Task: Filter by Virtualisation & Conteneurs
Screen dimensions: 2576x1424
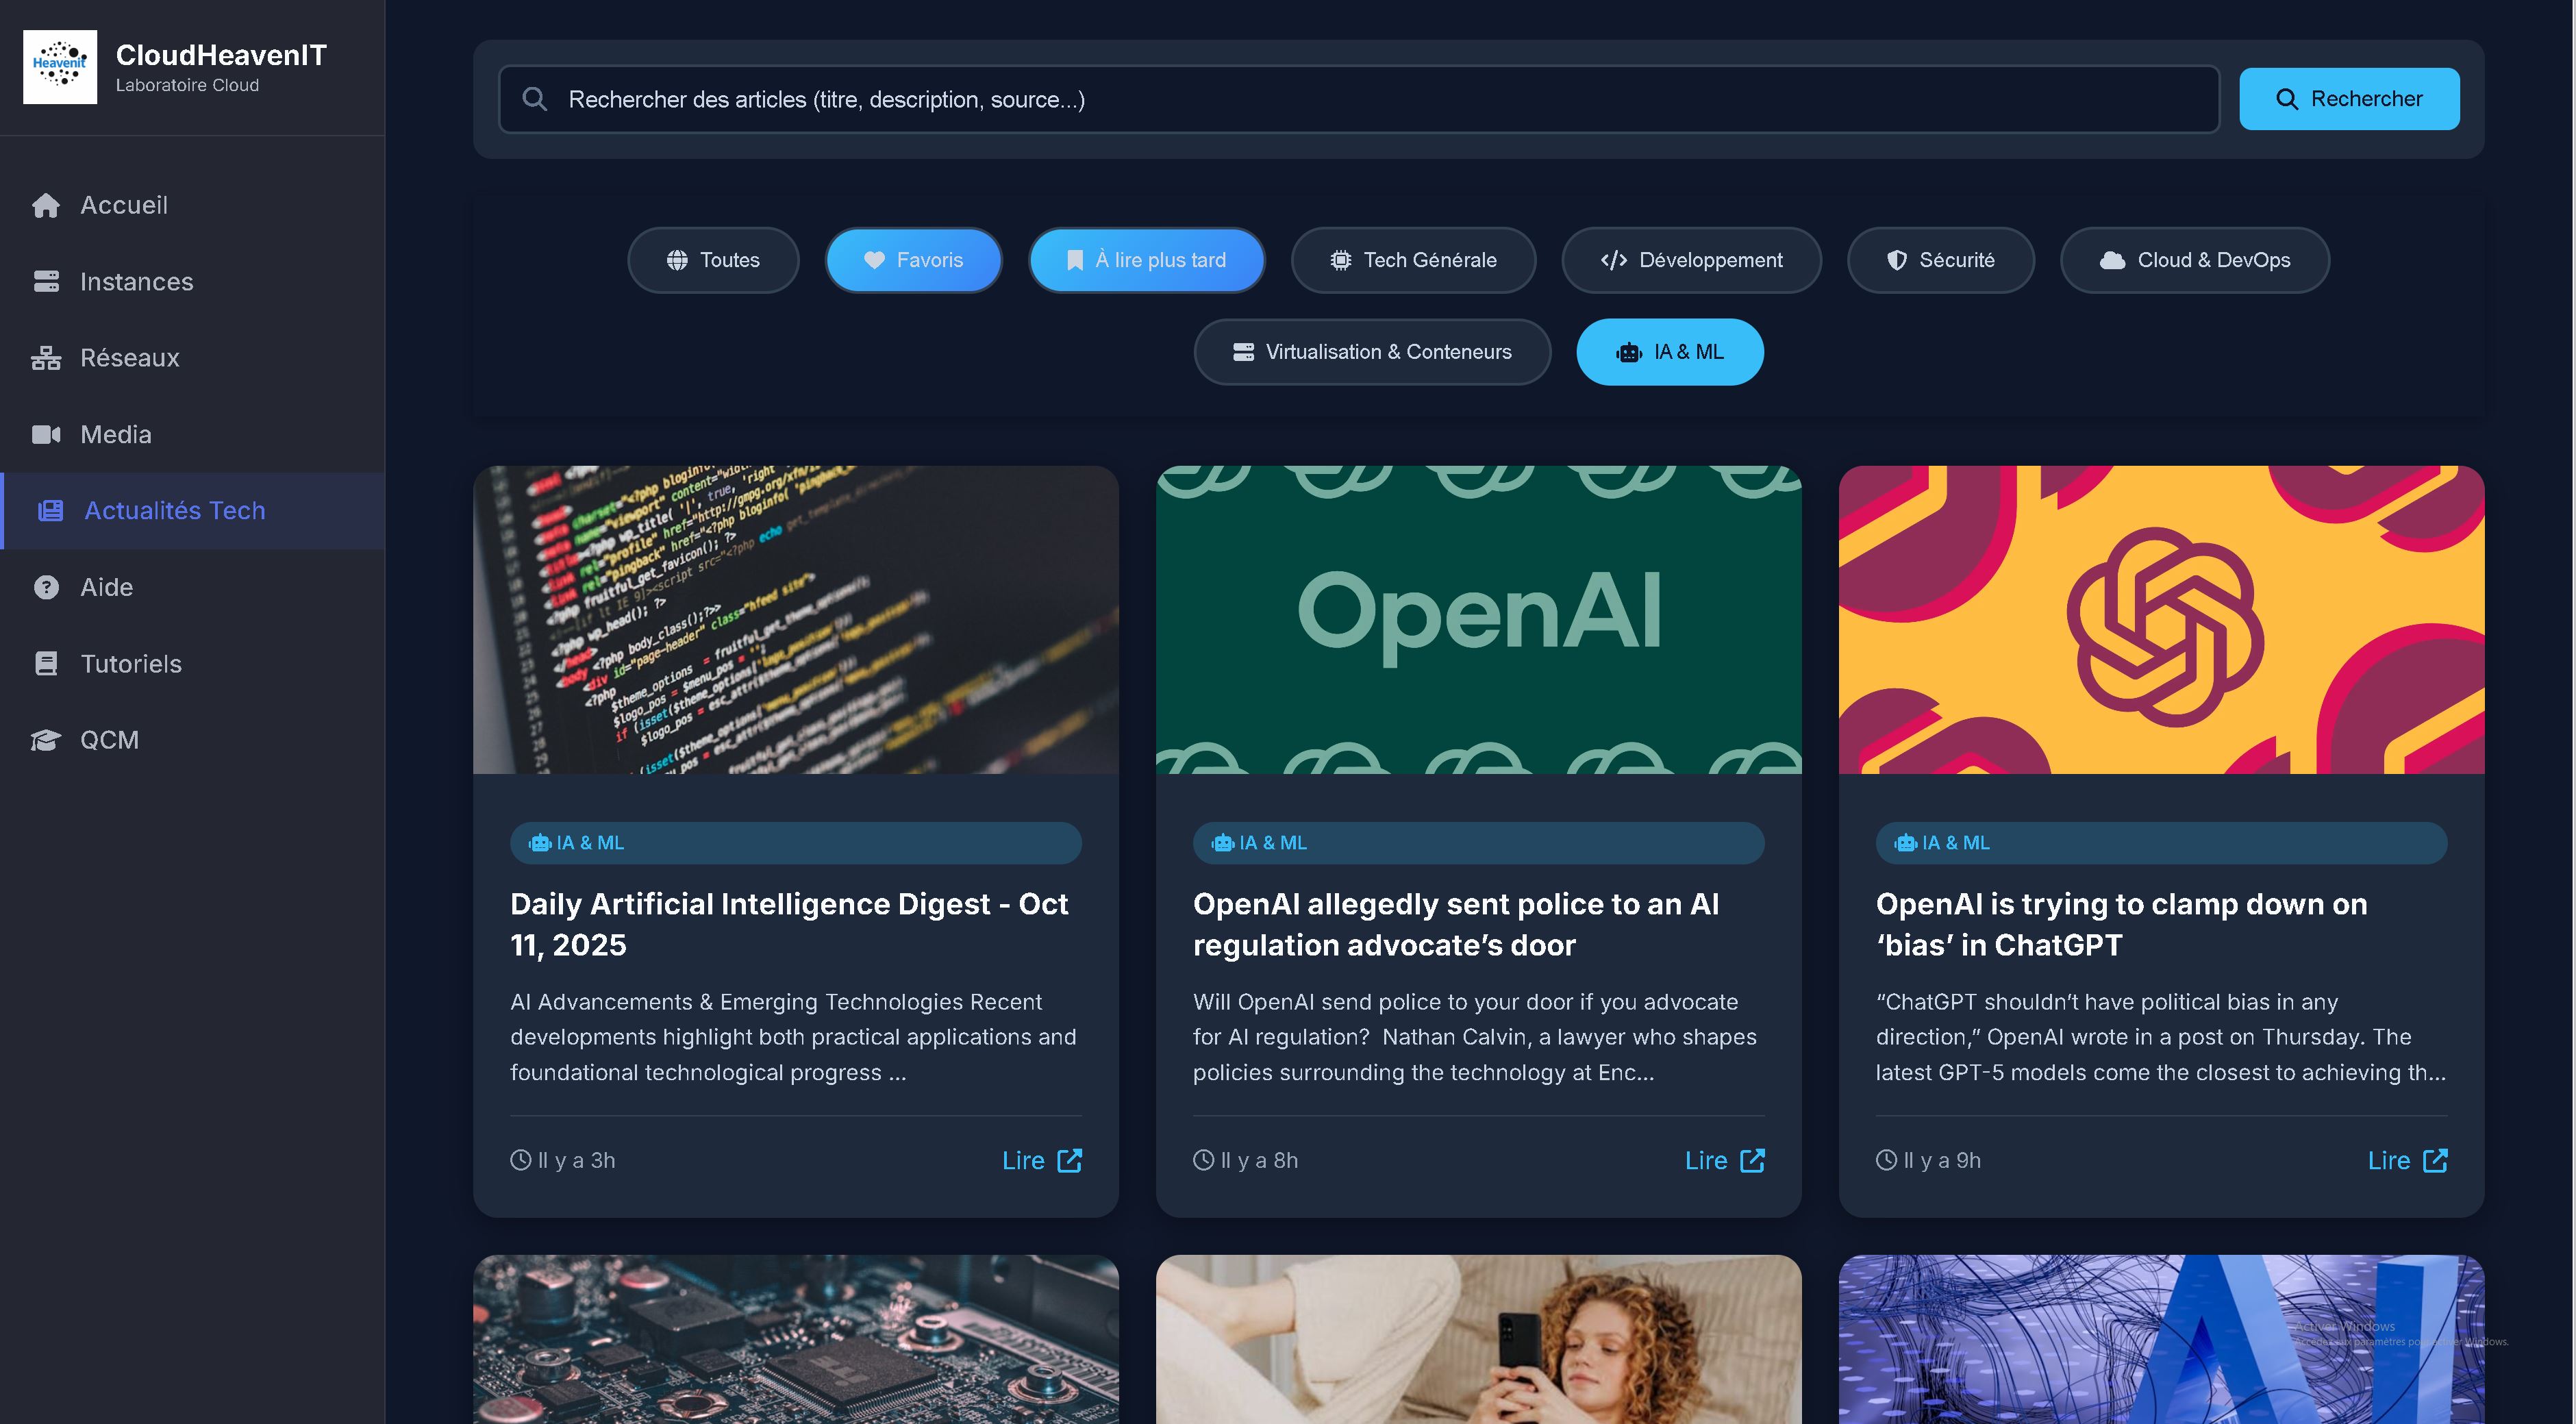Action: click(x=1372, y=352)
